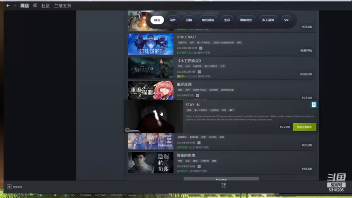
Task: Click the ¥76.00 price on the top row
Action: tap(307, 27)
